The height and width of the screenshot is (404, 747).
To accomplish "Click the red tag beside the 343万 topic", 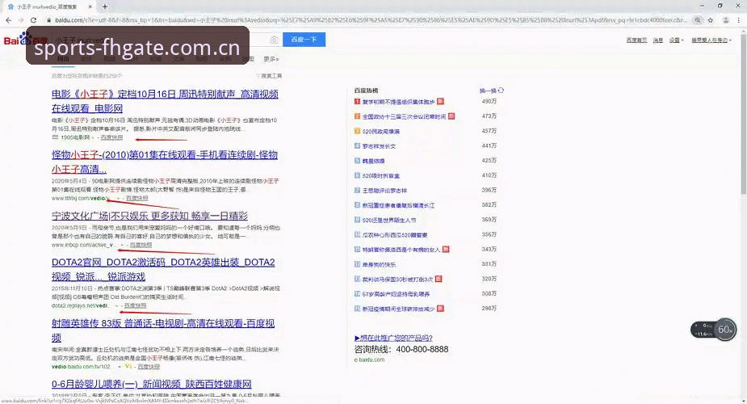I will (x=446, y=249).
